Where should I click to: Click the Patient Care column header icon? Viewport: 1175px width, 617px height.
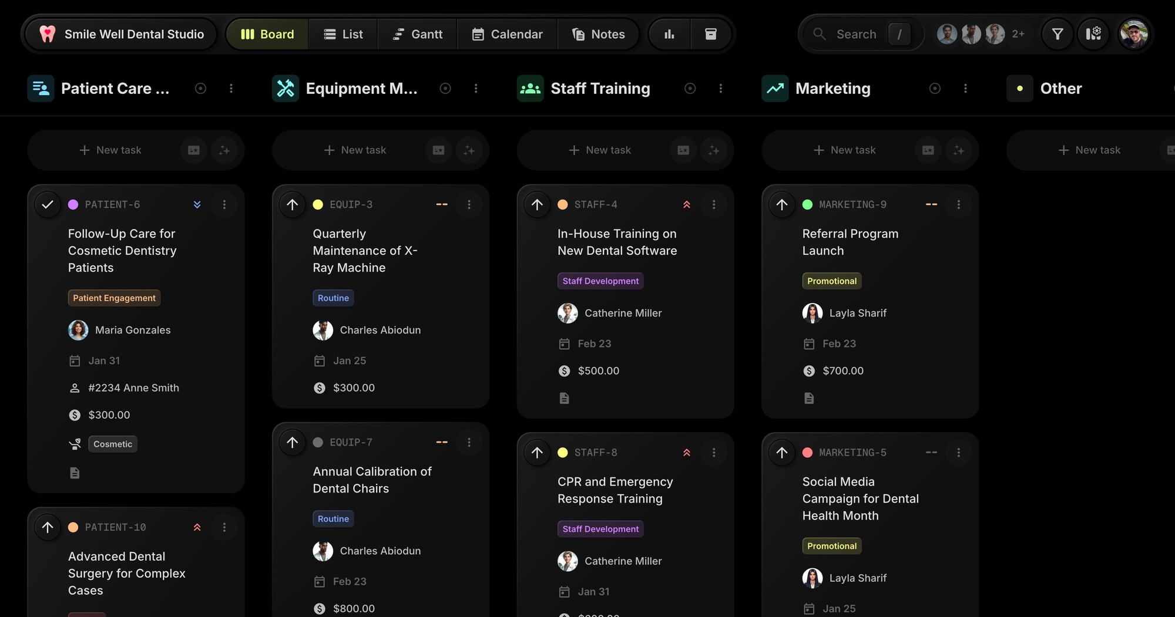[41, 89]
